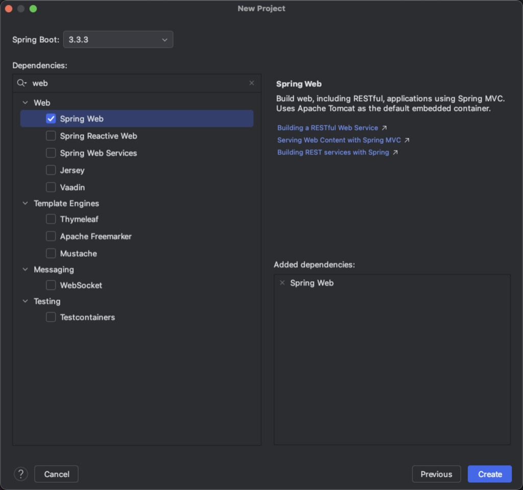Select the Jersey tree item label
The height and width of the screenshot is (490, 523).
[72, 170]
